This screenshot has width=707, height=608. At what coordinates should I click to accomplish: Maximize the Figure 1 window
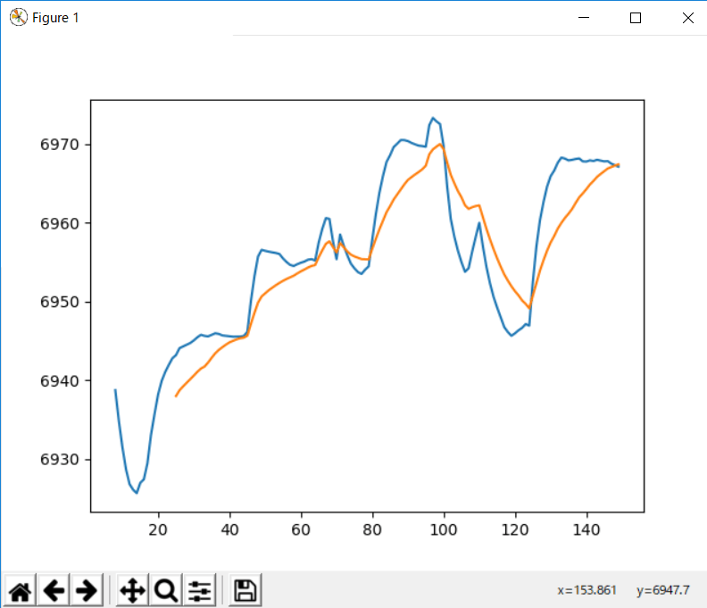[636, 18]
